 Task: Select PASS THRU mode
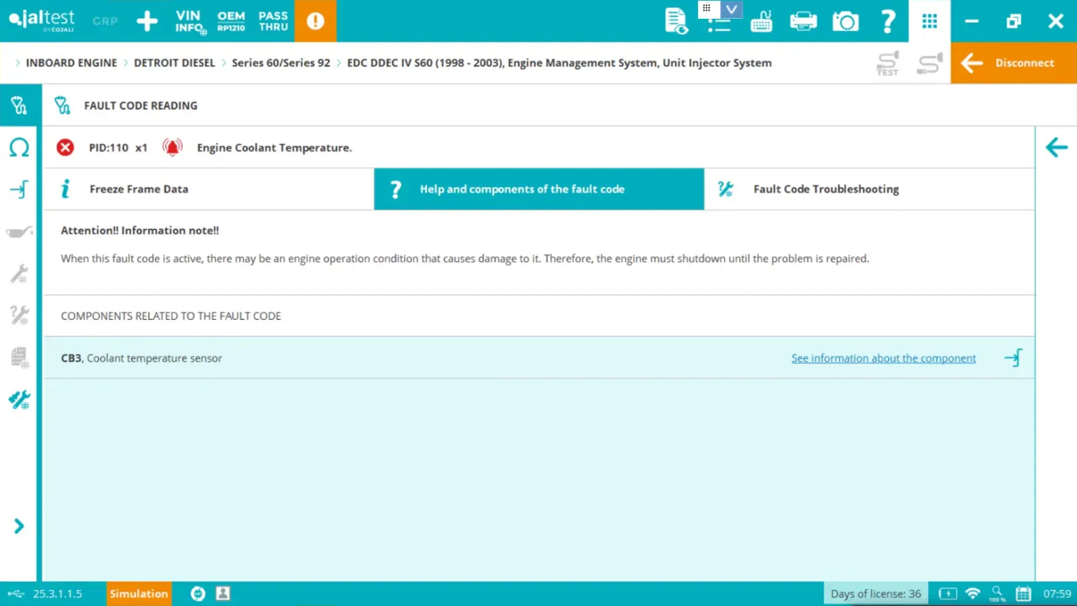273,21
